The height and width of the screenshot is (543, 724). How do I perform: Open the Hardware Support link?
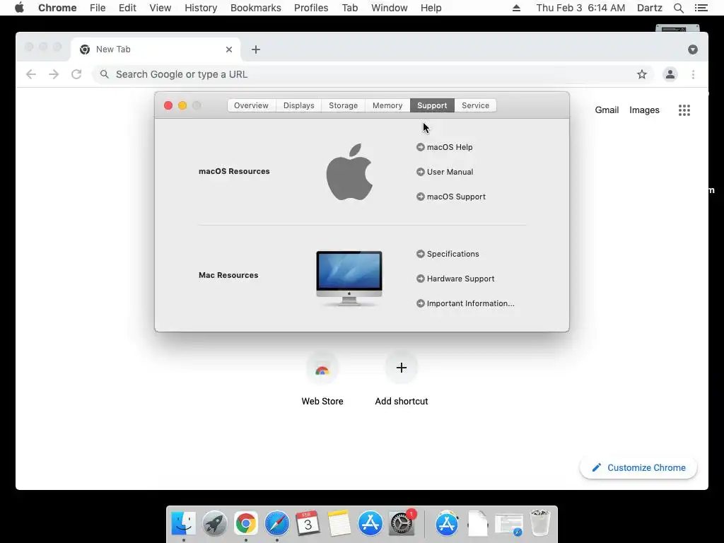(x=460, y=279)
